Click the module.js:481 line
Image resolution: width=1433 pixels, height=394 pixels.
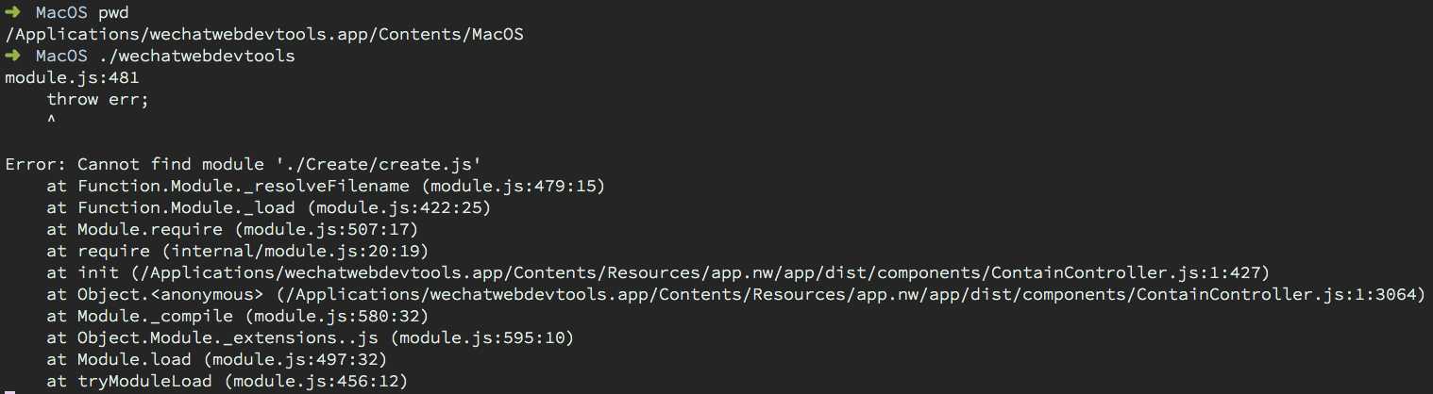(72, 78)
